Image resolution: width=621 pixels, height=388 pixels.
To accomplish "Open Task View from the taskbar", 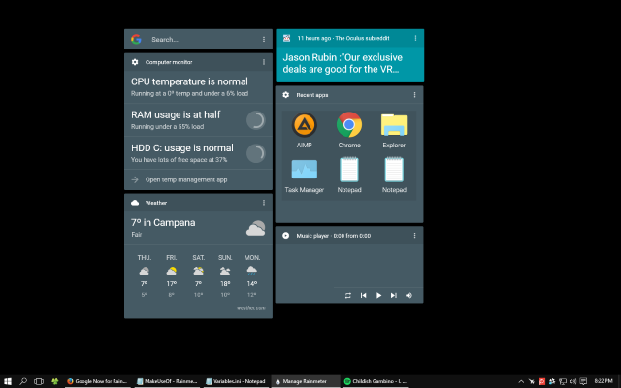I will [39, 381].
